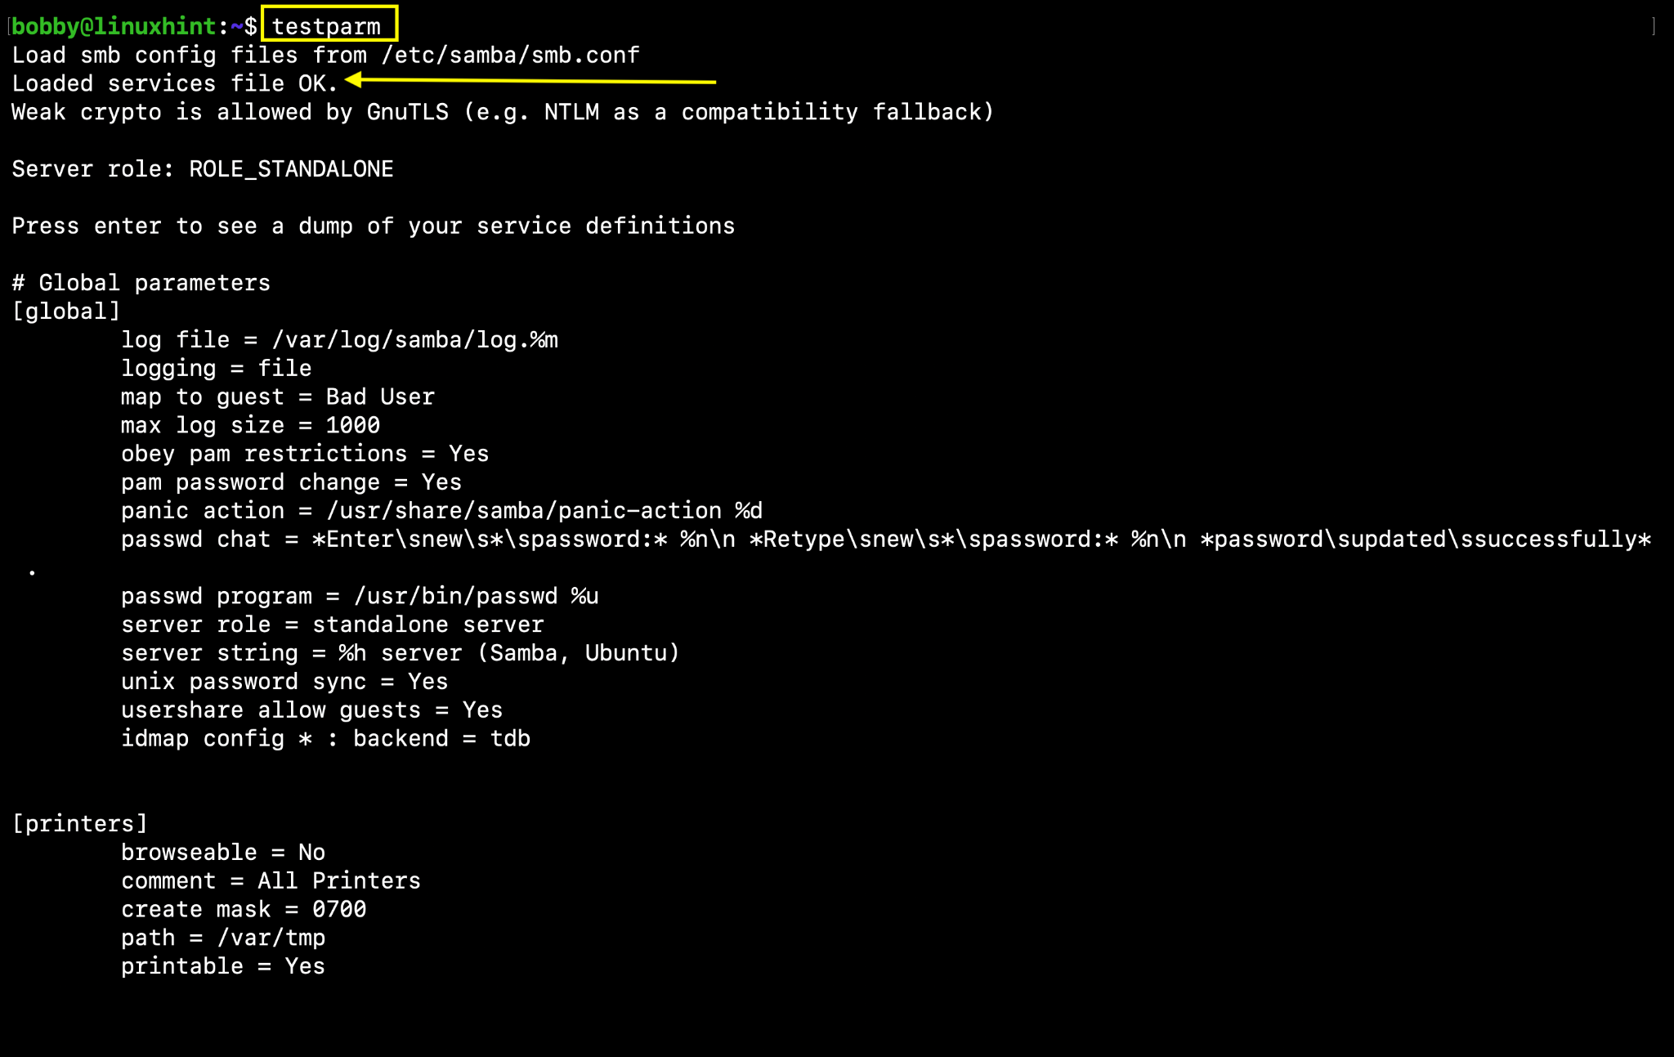The width and height of the screenshot is (1674, 1057).
Task: Click the "path = /var/tmp" line
Action: (x=223, y=938)
